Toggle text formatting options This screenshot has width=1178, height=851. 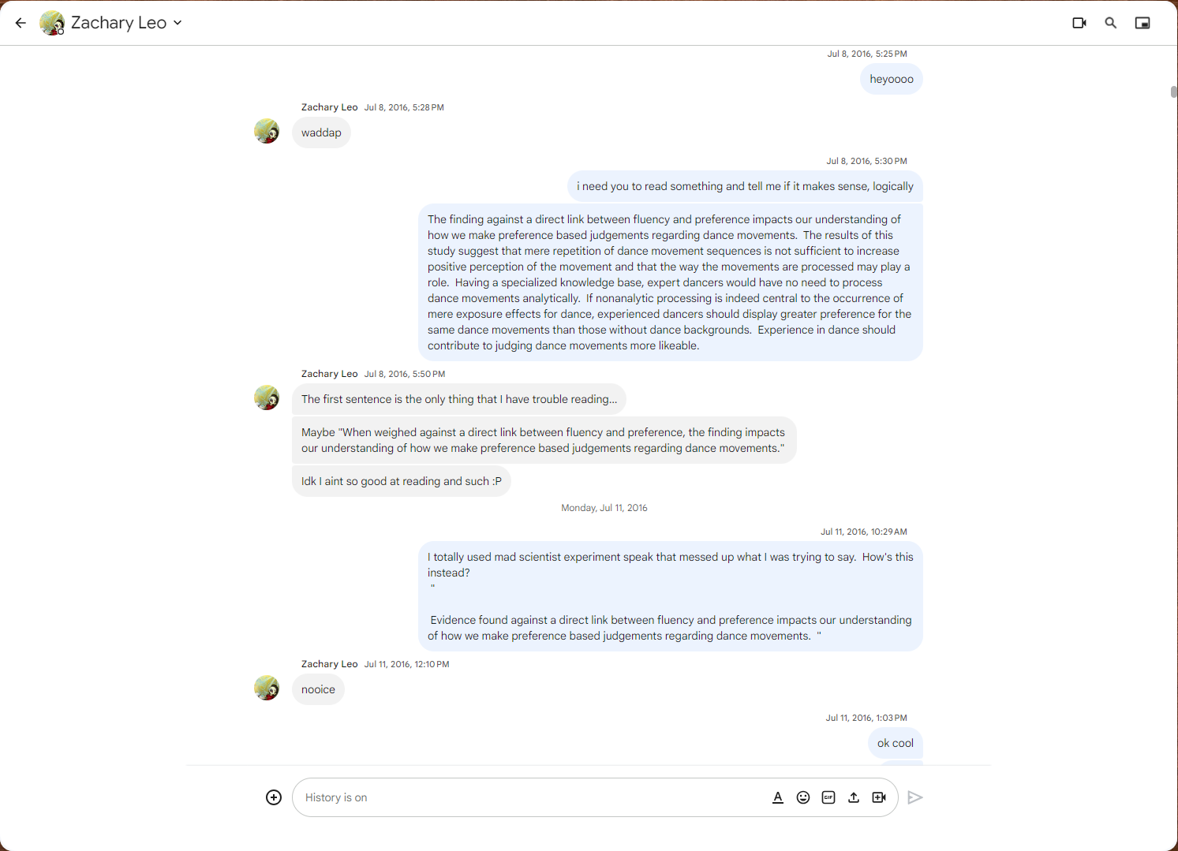pyautogui.click(x=778, y=797)
